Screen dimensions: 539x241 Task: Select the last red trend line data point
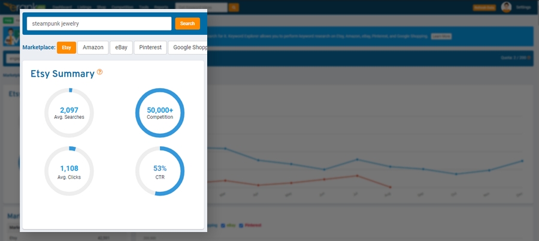(390, 187)
